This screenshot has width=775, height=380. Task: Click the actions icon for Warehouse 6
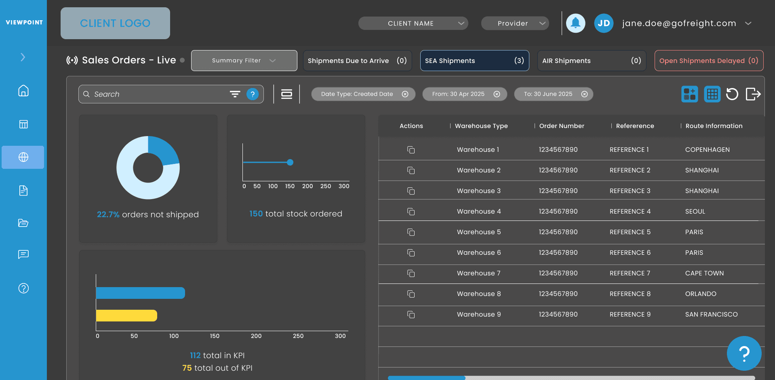tap(411, 253)
